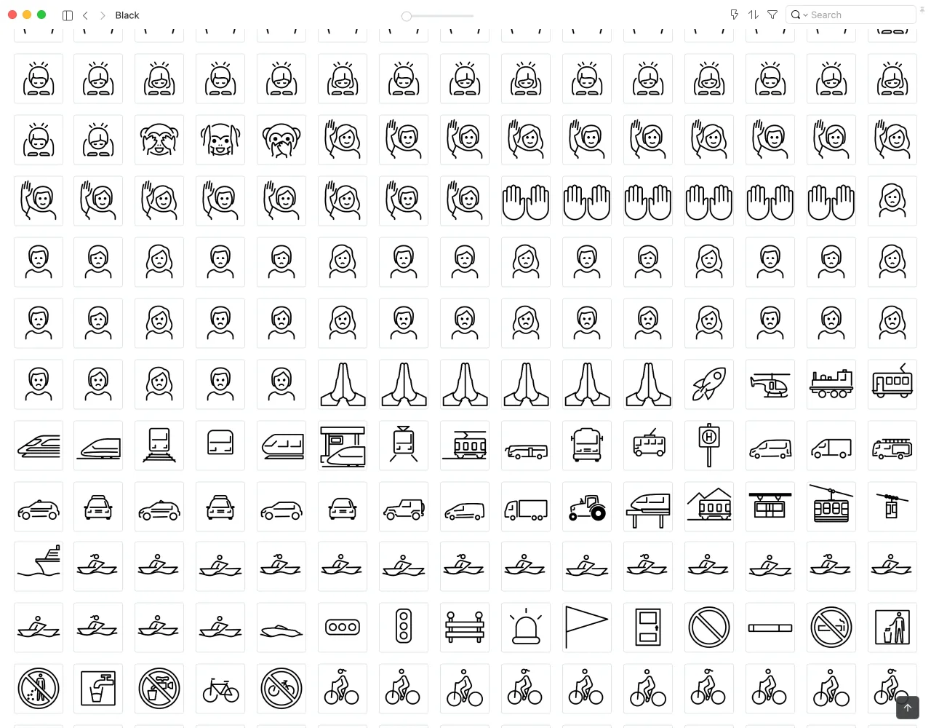Select the front-view tram with pantograph glyph

pyautogui.click(x=404, y=446)
